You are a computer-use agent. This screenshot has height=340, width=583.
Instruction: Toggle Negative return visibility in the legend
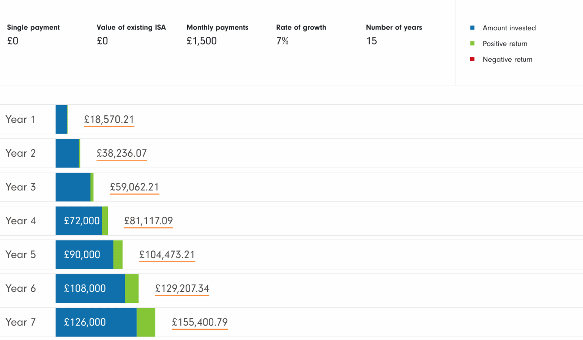click(507, 59)
